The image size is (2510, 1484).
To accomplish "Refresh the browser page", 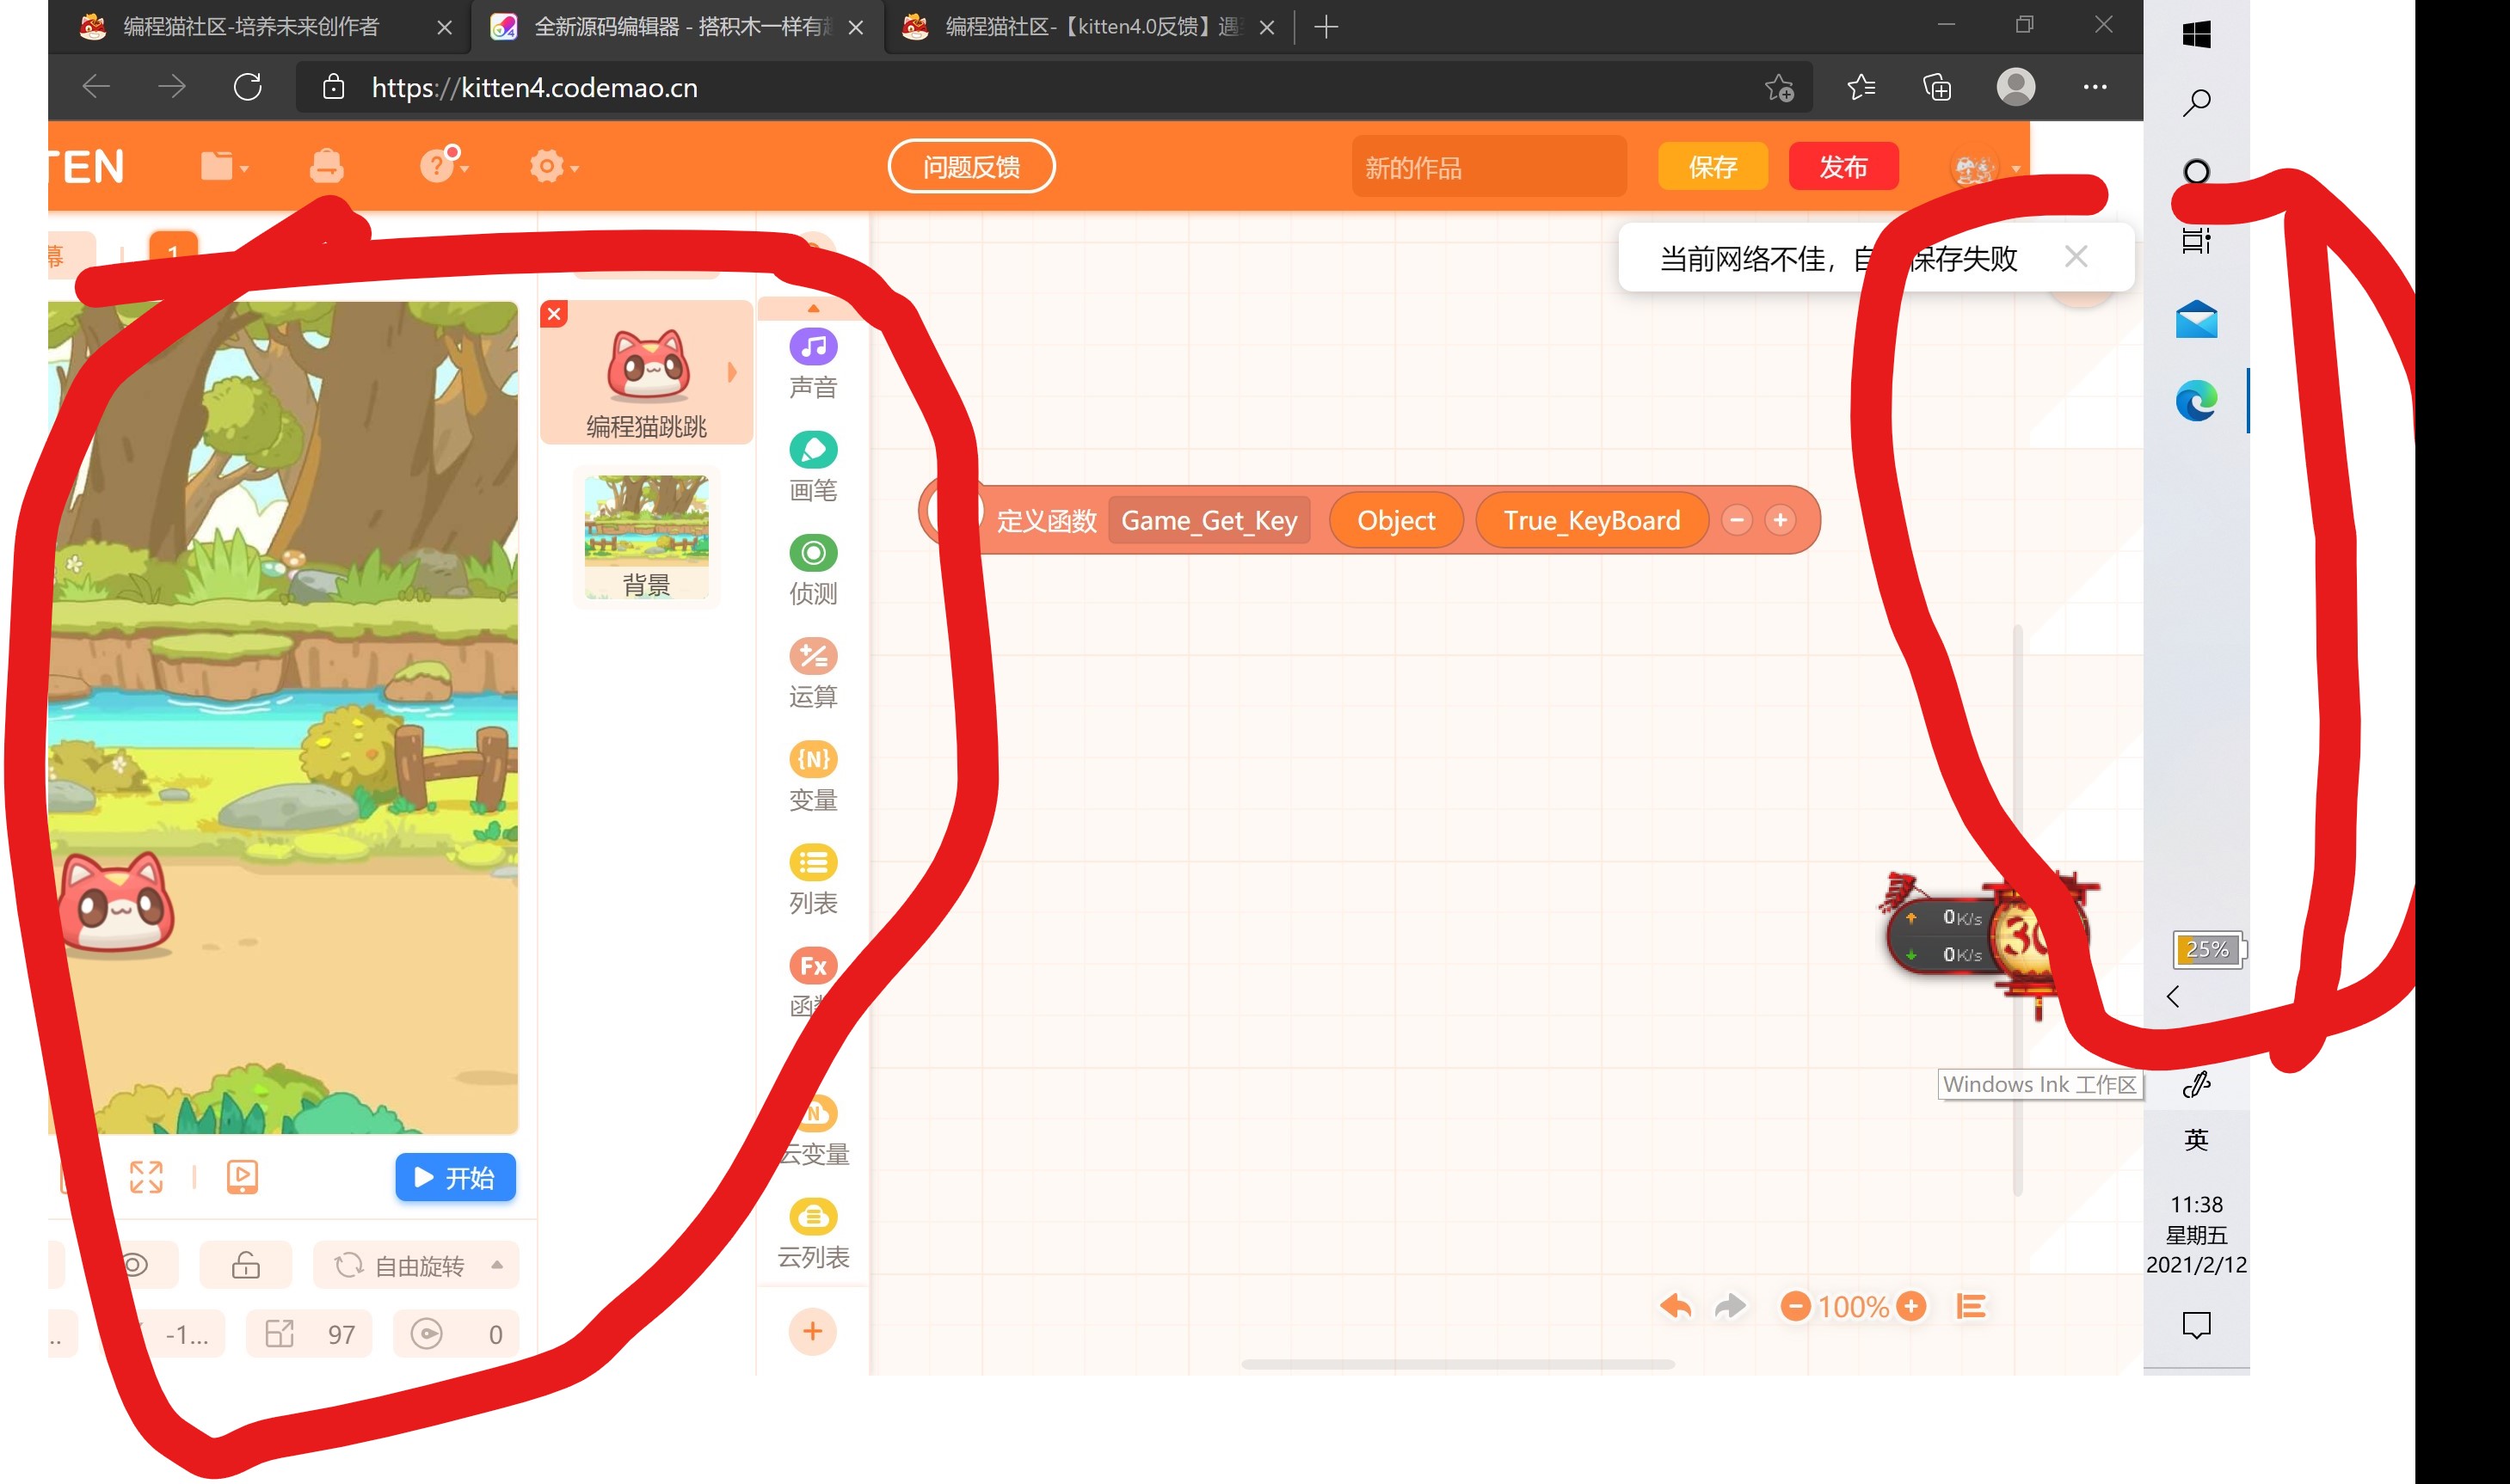I will (248, 87).
